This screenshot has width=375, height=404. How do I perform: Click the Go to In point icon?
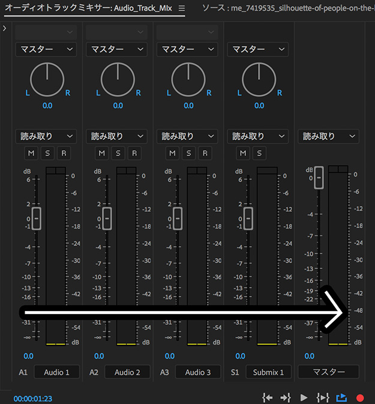[x=268, y=397]
